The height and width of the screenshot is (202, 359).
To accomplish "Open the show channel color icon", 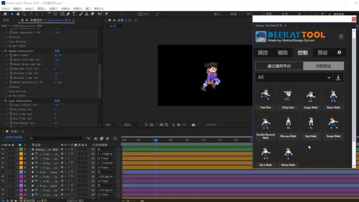I will pos(173,125).
